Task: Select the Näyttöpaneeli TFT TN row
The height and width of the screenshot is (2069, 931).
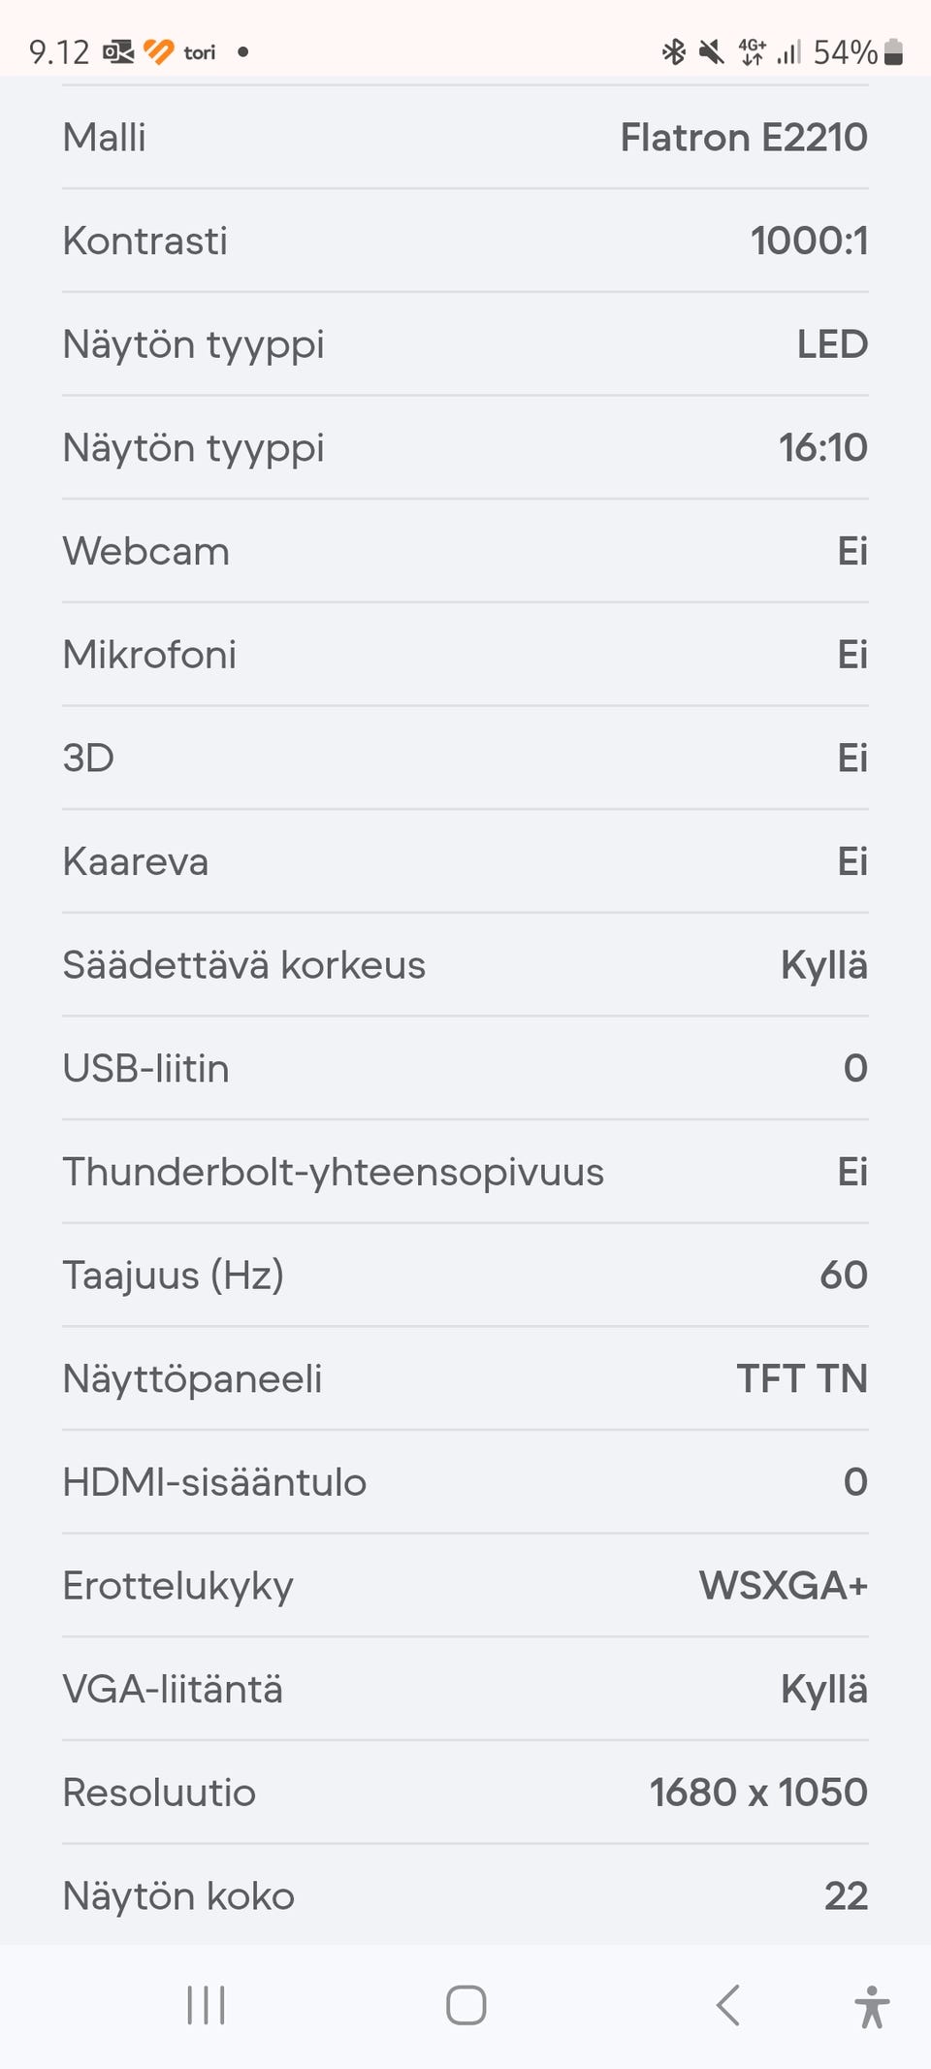Action: click(465, 1378)
